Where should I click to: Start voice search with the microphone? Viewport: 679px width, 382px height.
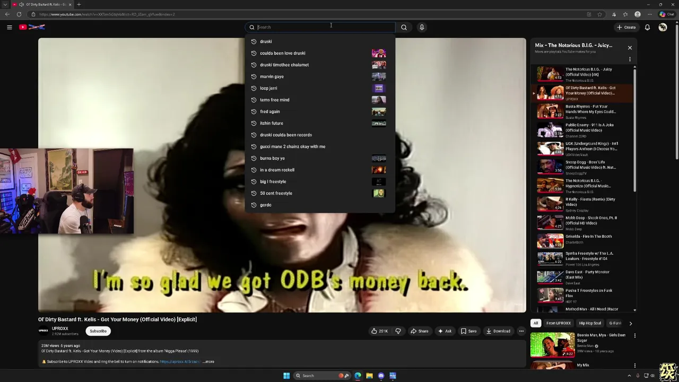coord(422,27)
